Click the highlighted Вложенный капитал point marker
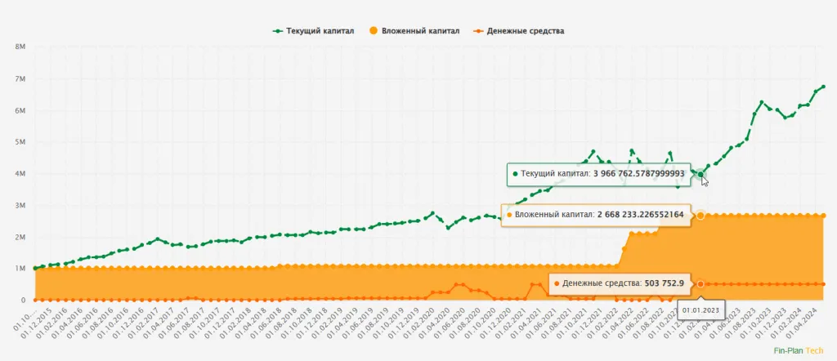Screen dimensions: 837x361 click(x=700, y=215)
